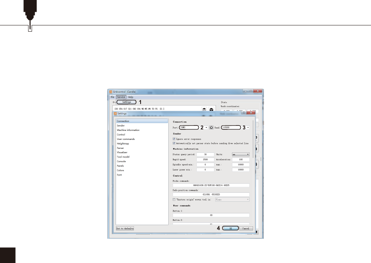Open the Service menu
Image resolution: width=371 pixels, height=263 pixels.
click(x=121, y=97)
